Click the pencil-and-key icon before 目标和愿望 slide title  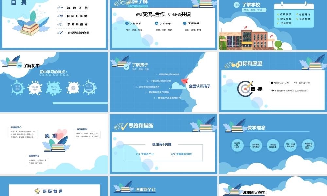[x=231, y=65]
